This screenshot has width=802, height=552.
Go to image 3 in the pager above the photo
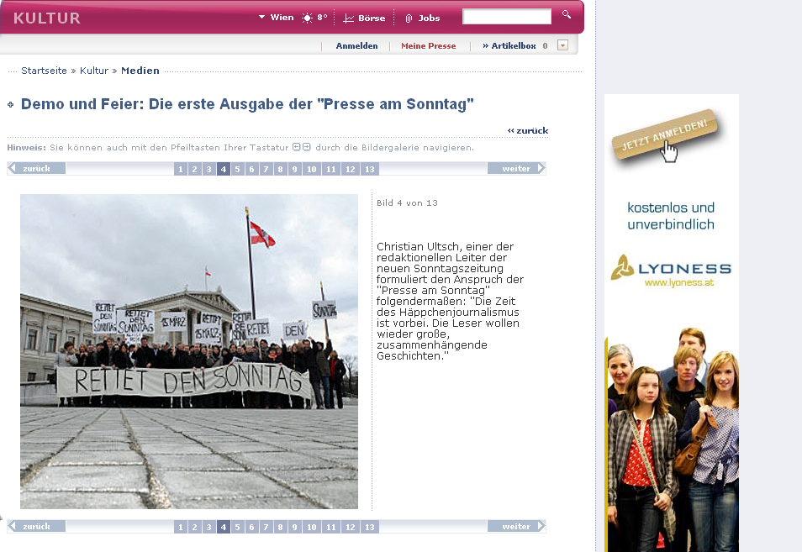208,169
